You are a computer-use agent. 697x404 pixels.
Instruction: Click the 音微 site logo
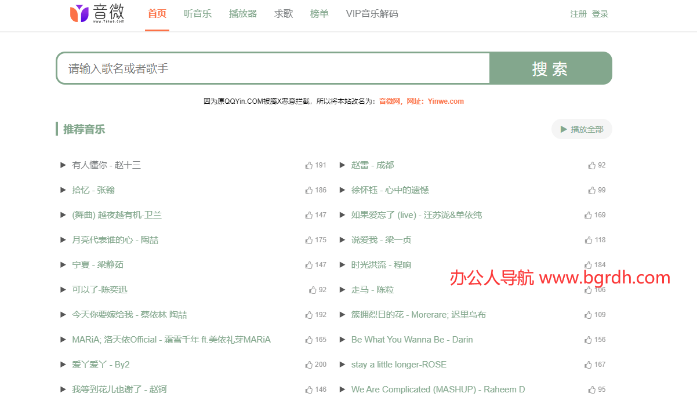point(97,13)
